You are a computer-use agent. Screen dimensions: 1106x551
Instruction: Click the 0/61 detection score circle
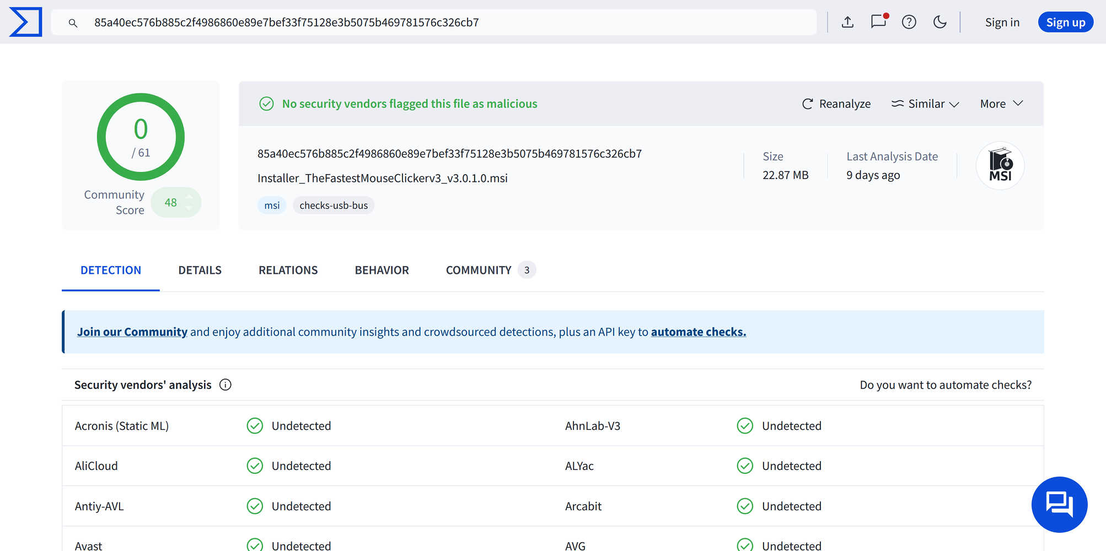140,137
